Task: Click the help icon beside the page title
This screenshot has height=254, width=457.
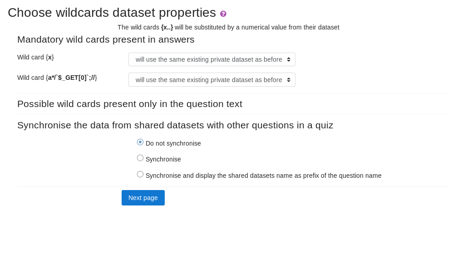Action: (x=223, y=14)
